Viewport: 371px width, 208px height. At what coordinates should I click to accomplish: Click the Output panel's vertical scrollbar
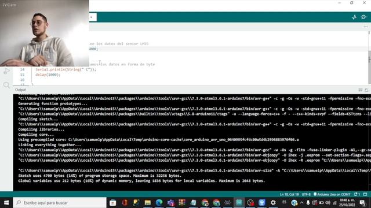tap(369, 143)
